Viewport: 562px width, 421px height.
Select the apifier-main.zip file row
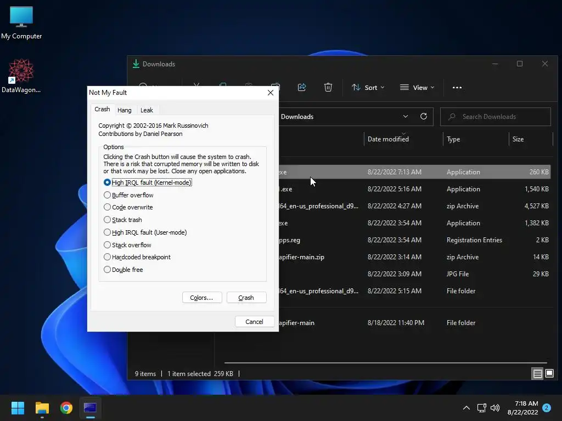coord(415,257)
